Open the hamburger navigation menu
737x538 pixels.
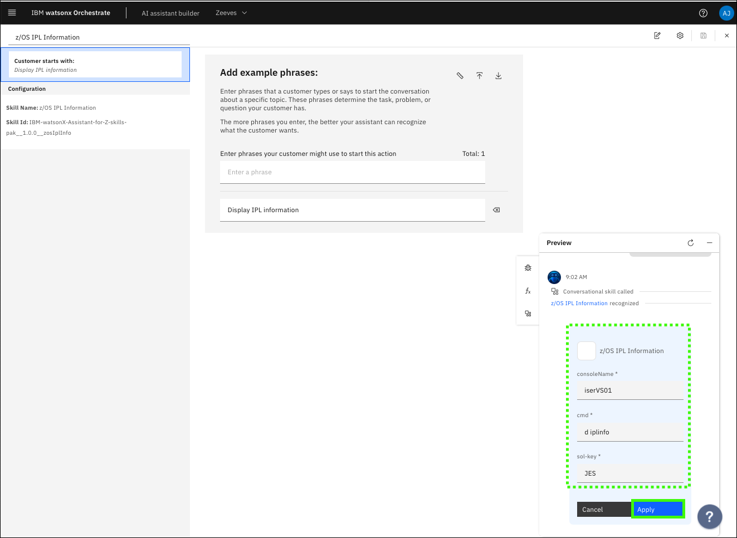(12, 13)
